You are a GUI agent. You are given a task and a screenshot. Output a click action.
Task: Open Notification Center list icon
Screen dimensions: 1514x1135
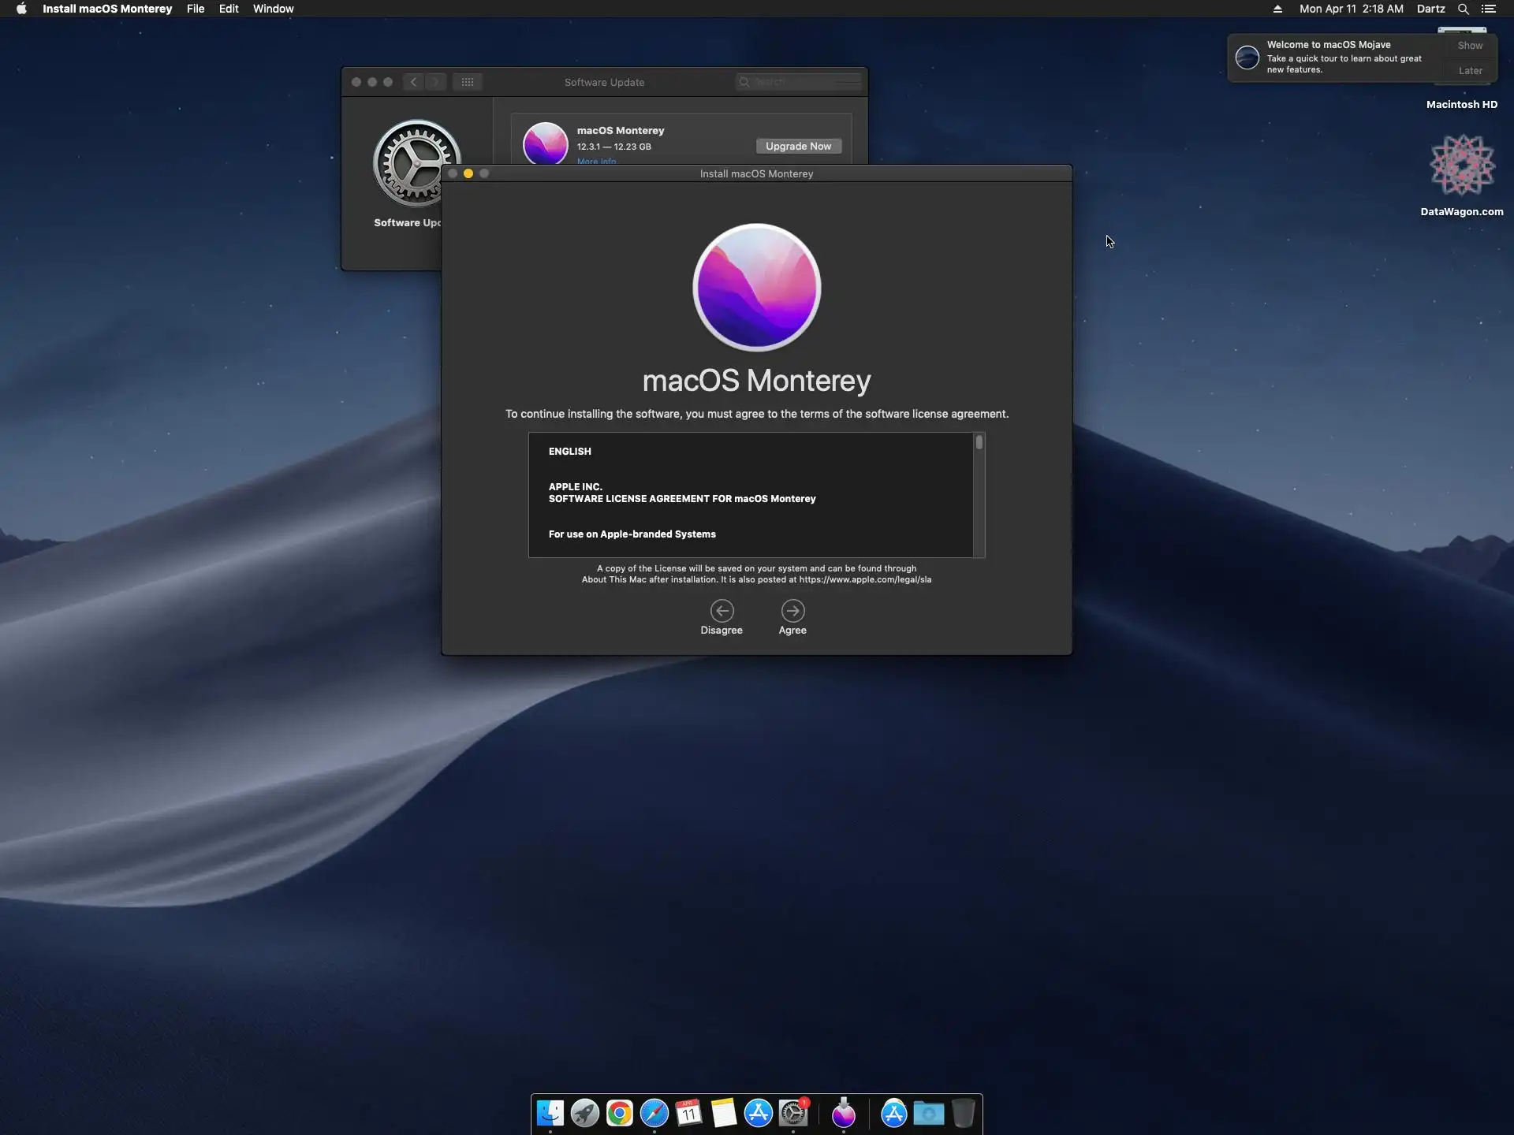coord(1489,9)
